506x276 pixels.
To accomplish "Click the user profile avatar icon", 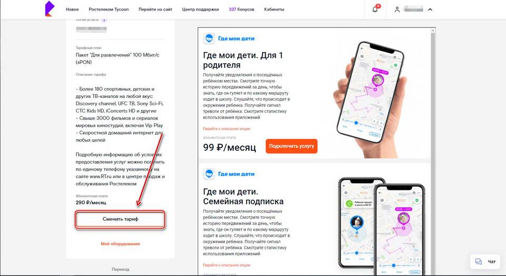I will point(397,9).
